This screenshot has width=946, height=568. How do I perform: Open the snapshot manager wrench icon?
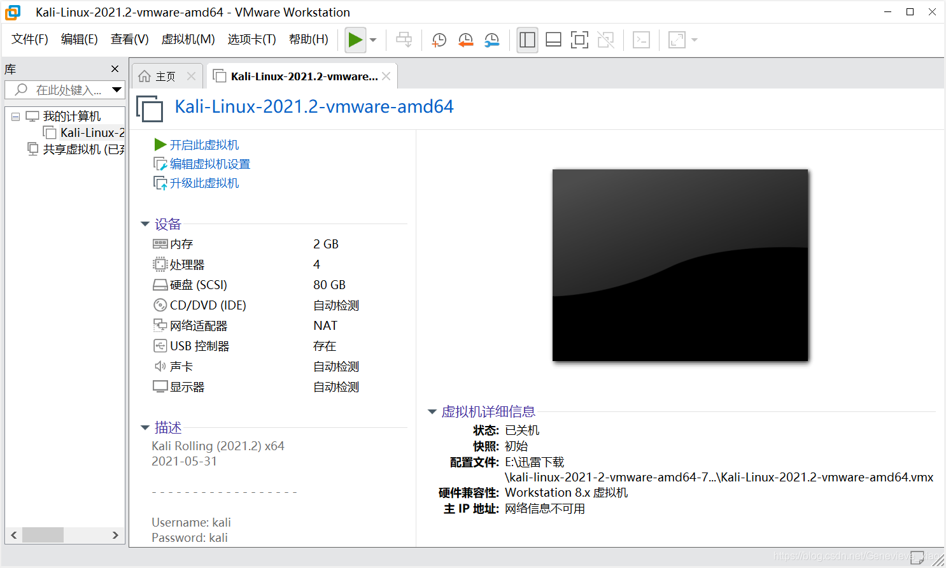tap(492, 40)
